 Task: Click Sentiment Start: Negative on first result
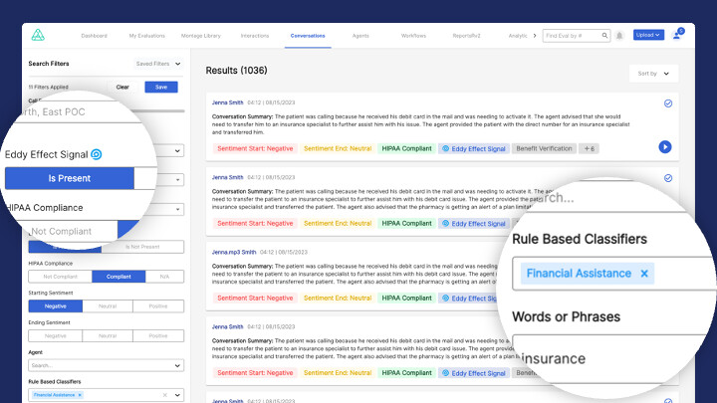pyautogui.click(x=255, y=148)
